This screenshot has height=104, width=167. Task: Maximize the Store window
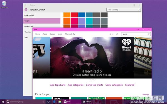point(143,29)
